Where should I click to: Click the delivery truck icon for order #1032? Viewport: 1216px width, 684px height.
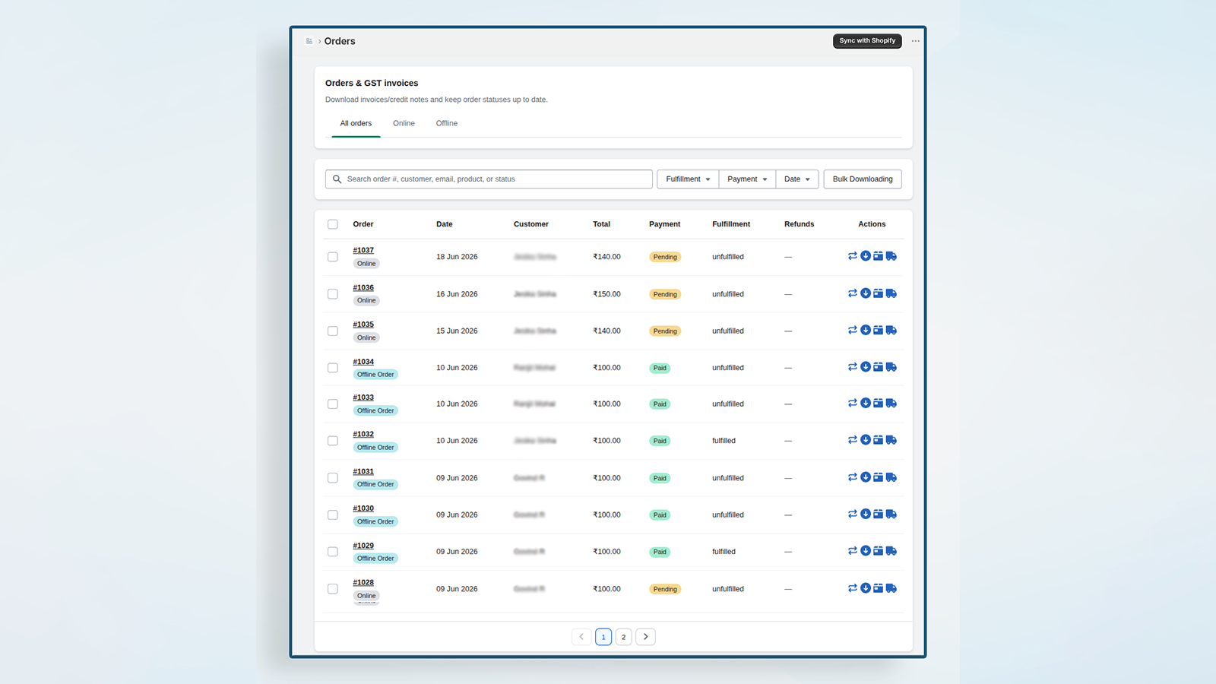(x=891, y=440)
